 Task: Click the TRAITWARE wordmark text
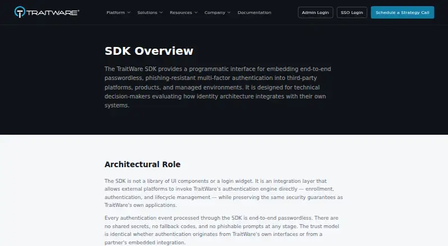(53, 12)
